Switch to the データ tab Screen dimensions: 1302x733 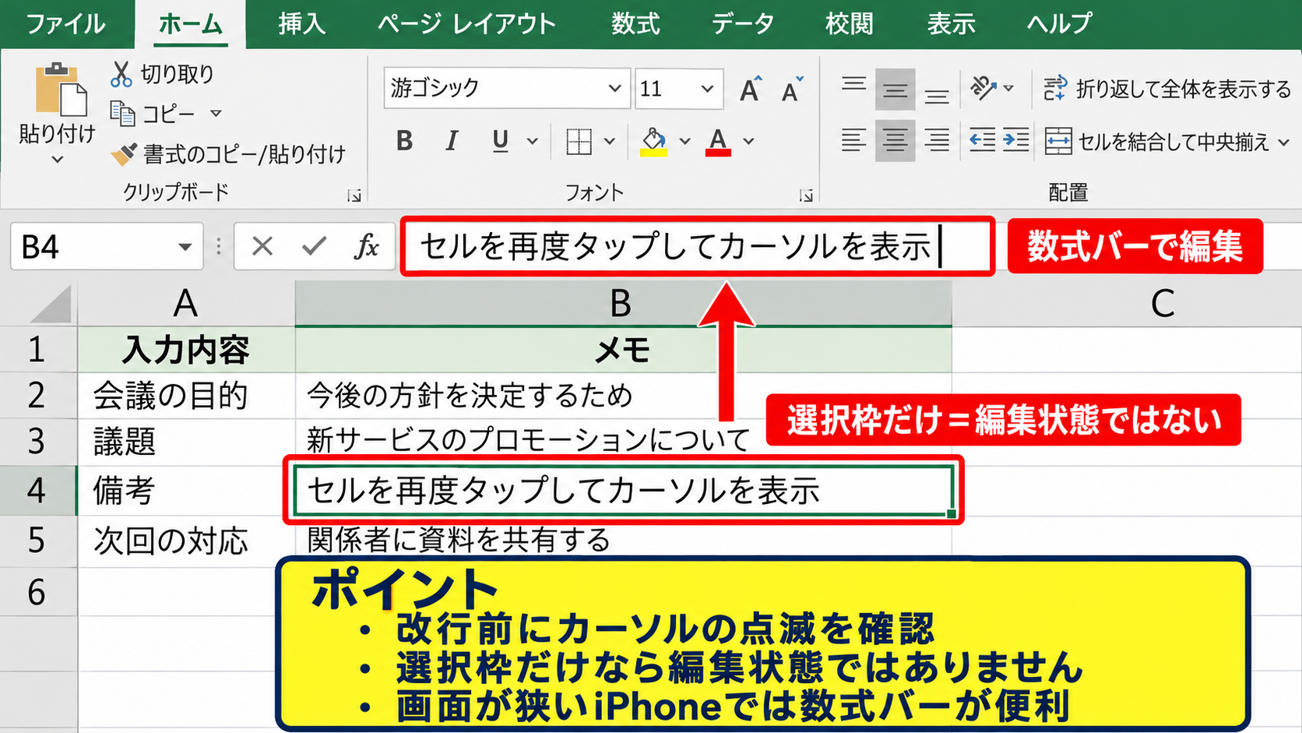(x=743, y=24)
